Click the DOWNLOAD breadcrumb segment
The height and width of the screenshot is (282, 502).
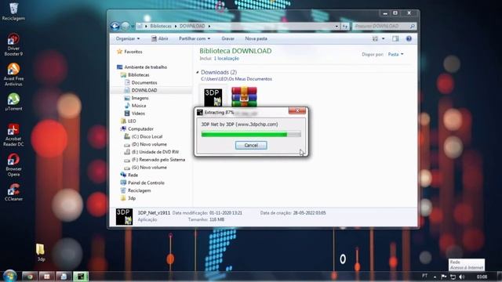point(192,26)
